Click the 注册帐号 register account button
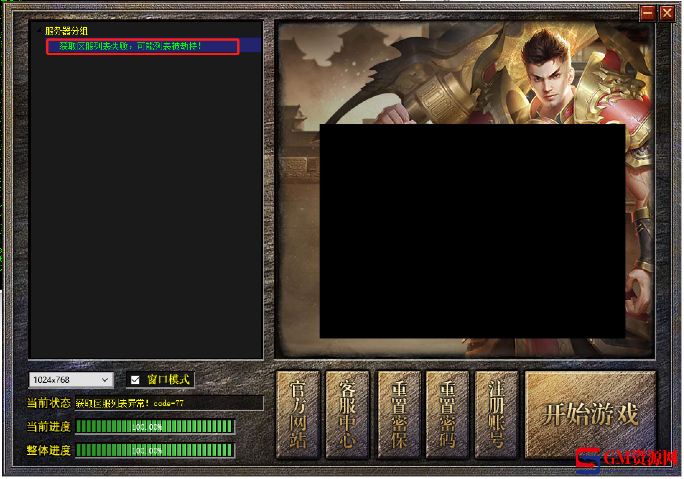Image resolution: width=684 pixels, height=479 pixels. click(x=497, y=415)
